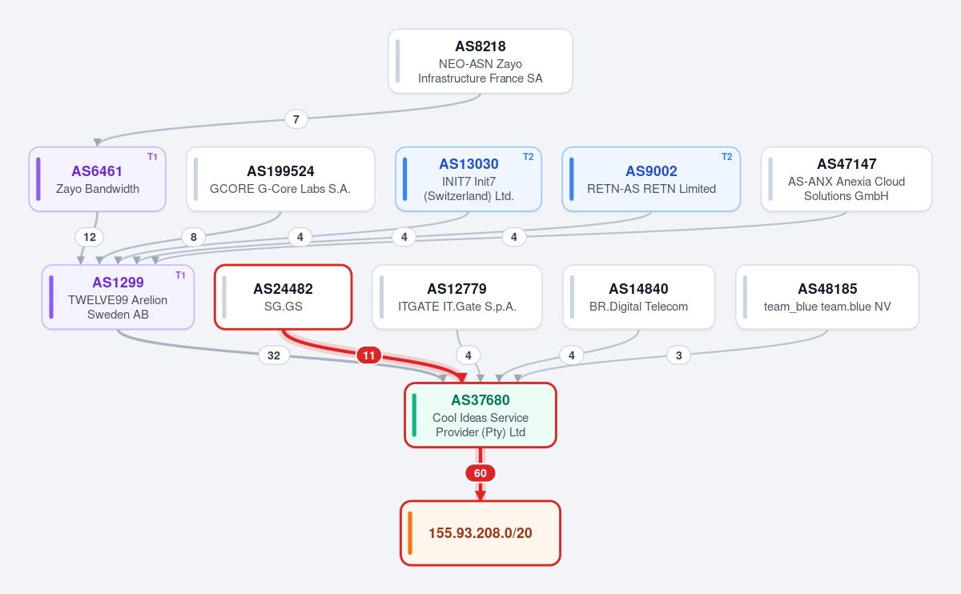
Task: Click the 8 edge count badge
Action: coord(193,237)
